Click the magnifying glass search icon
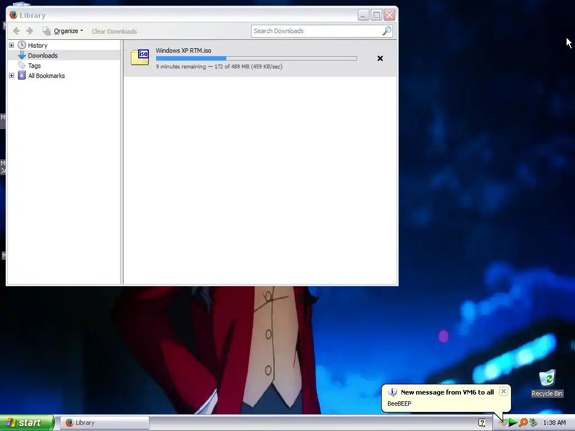Image resolution: width=575 pixels, height=431 pixels. click(x=387, y=31)
